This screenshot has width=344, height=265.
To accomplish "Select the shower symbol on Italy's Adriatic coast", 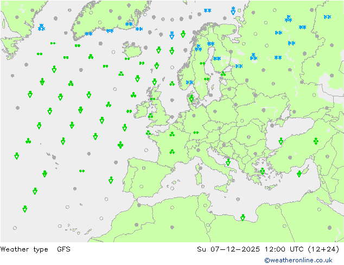I will pyautogui.click(x=228, y=162).
